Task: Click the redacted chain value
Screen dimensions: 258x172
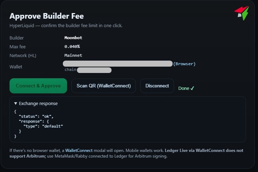Action: pyautogui.click(x=94, y=70)
